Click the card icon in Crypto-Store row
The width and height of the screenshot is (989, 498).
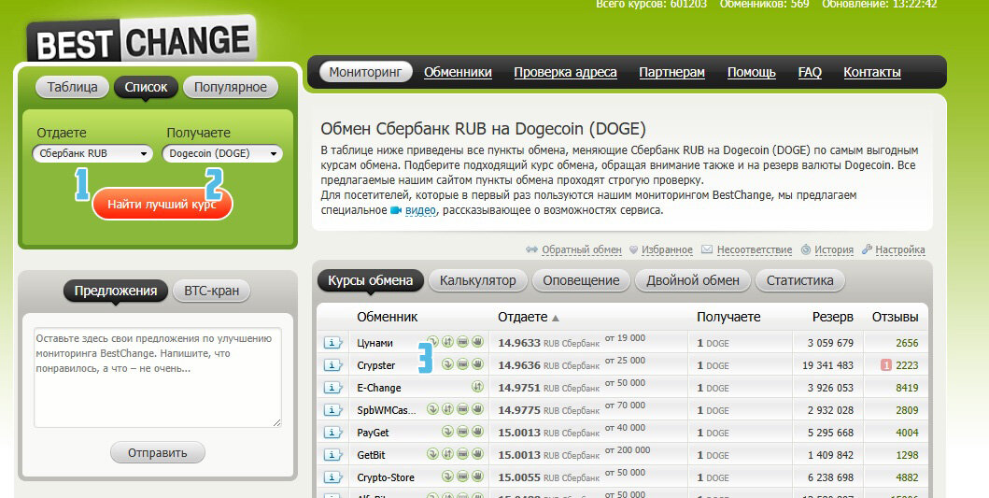coord(462,476)
